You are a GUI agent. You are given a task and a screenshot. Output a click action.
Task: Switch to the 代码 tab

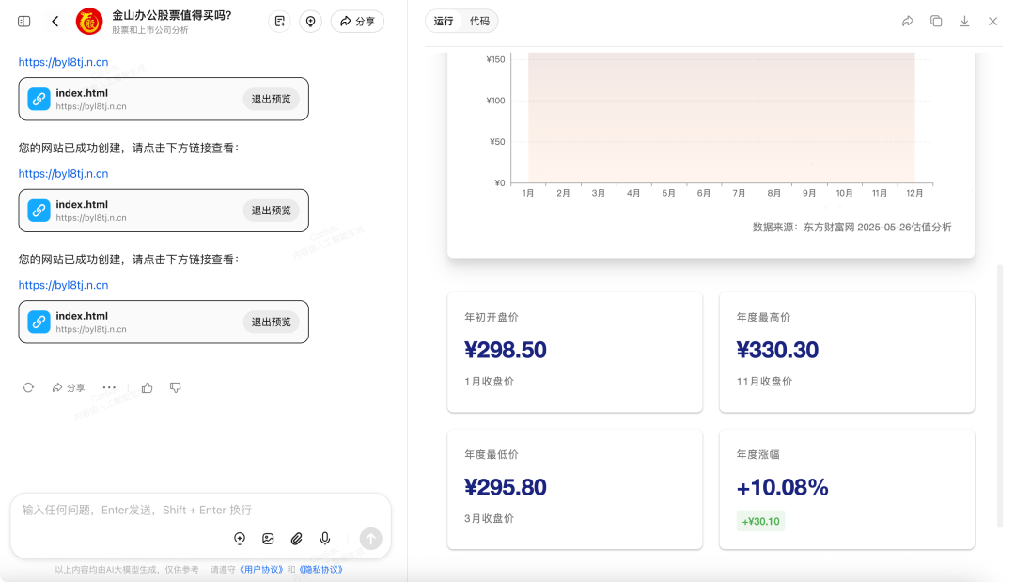click(479, 22)
